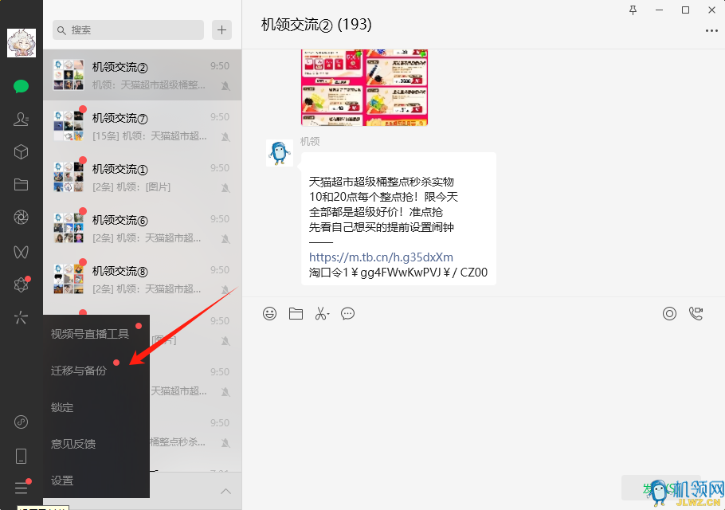Open the 机领交流⑥ conversation

[x=143, y=227]
